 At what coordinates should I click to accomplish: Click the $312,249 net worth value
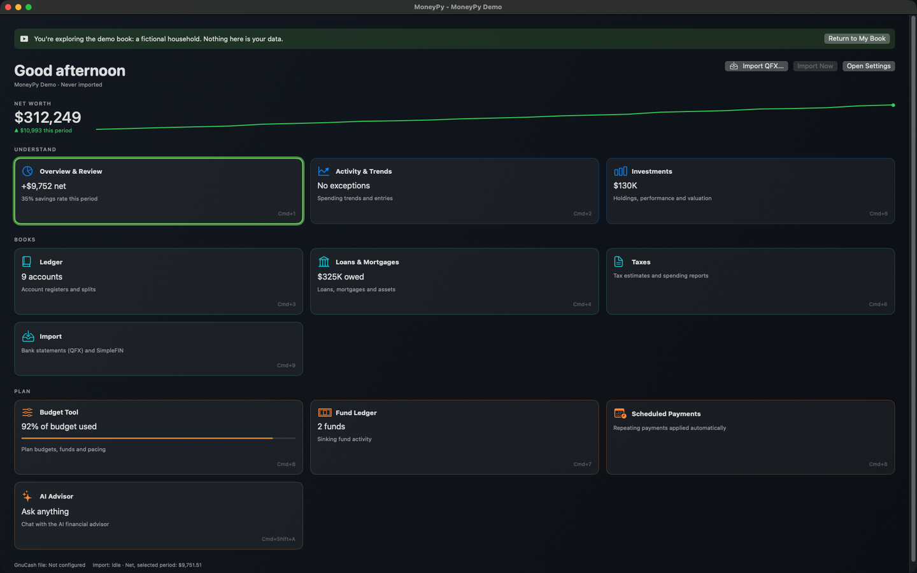tap(48, 117)
